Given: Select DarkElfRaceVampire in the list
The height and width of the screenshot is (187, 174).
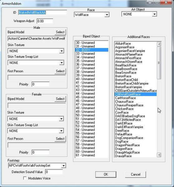Looking at the screenshot, I should (136, 127).
